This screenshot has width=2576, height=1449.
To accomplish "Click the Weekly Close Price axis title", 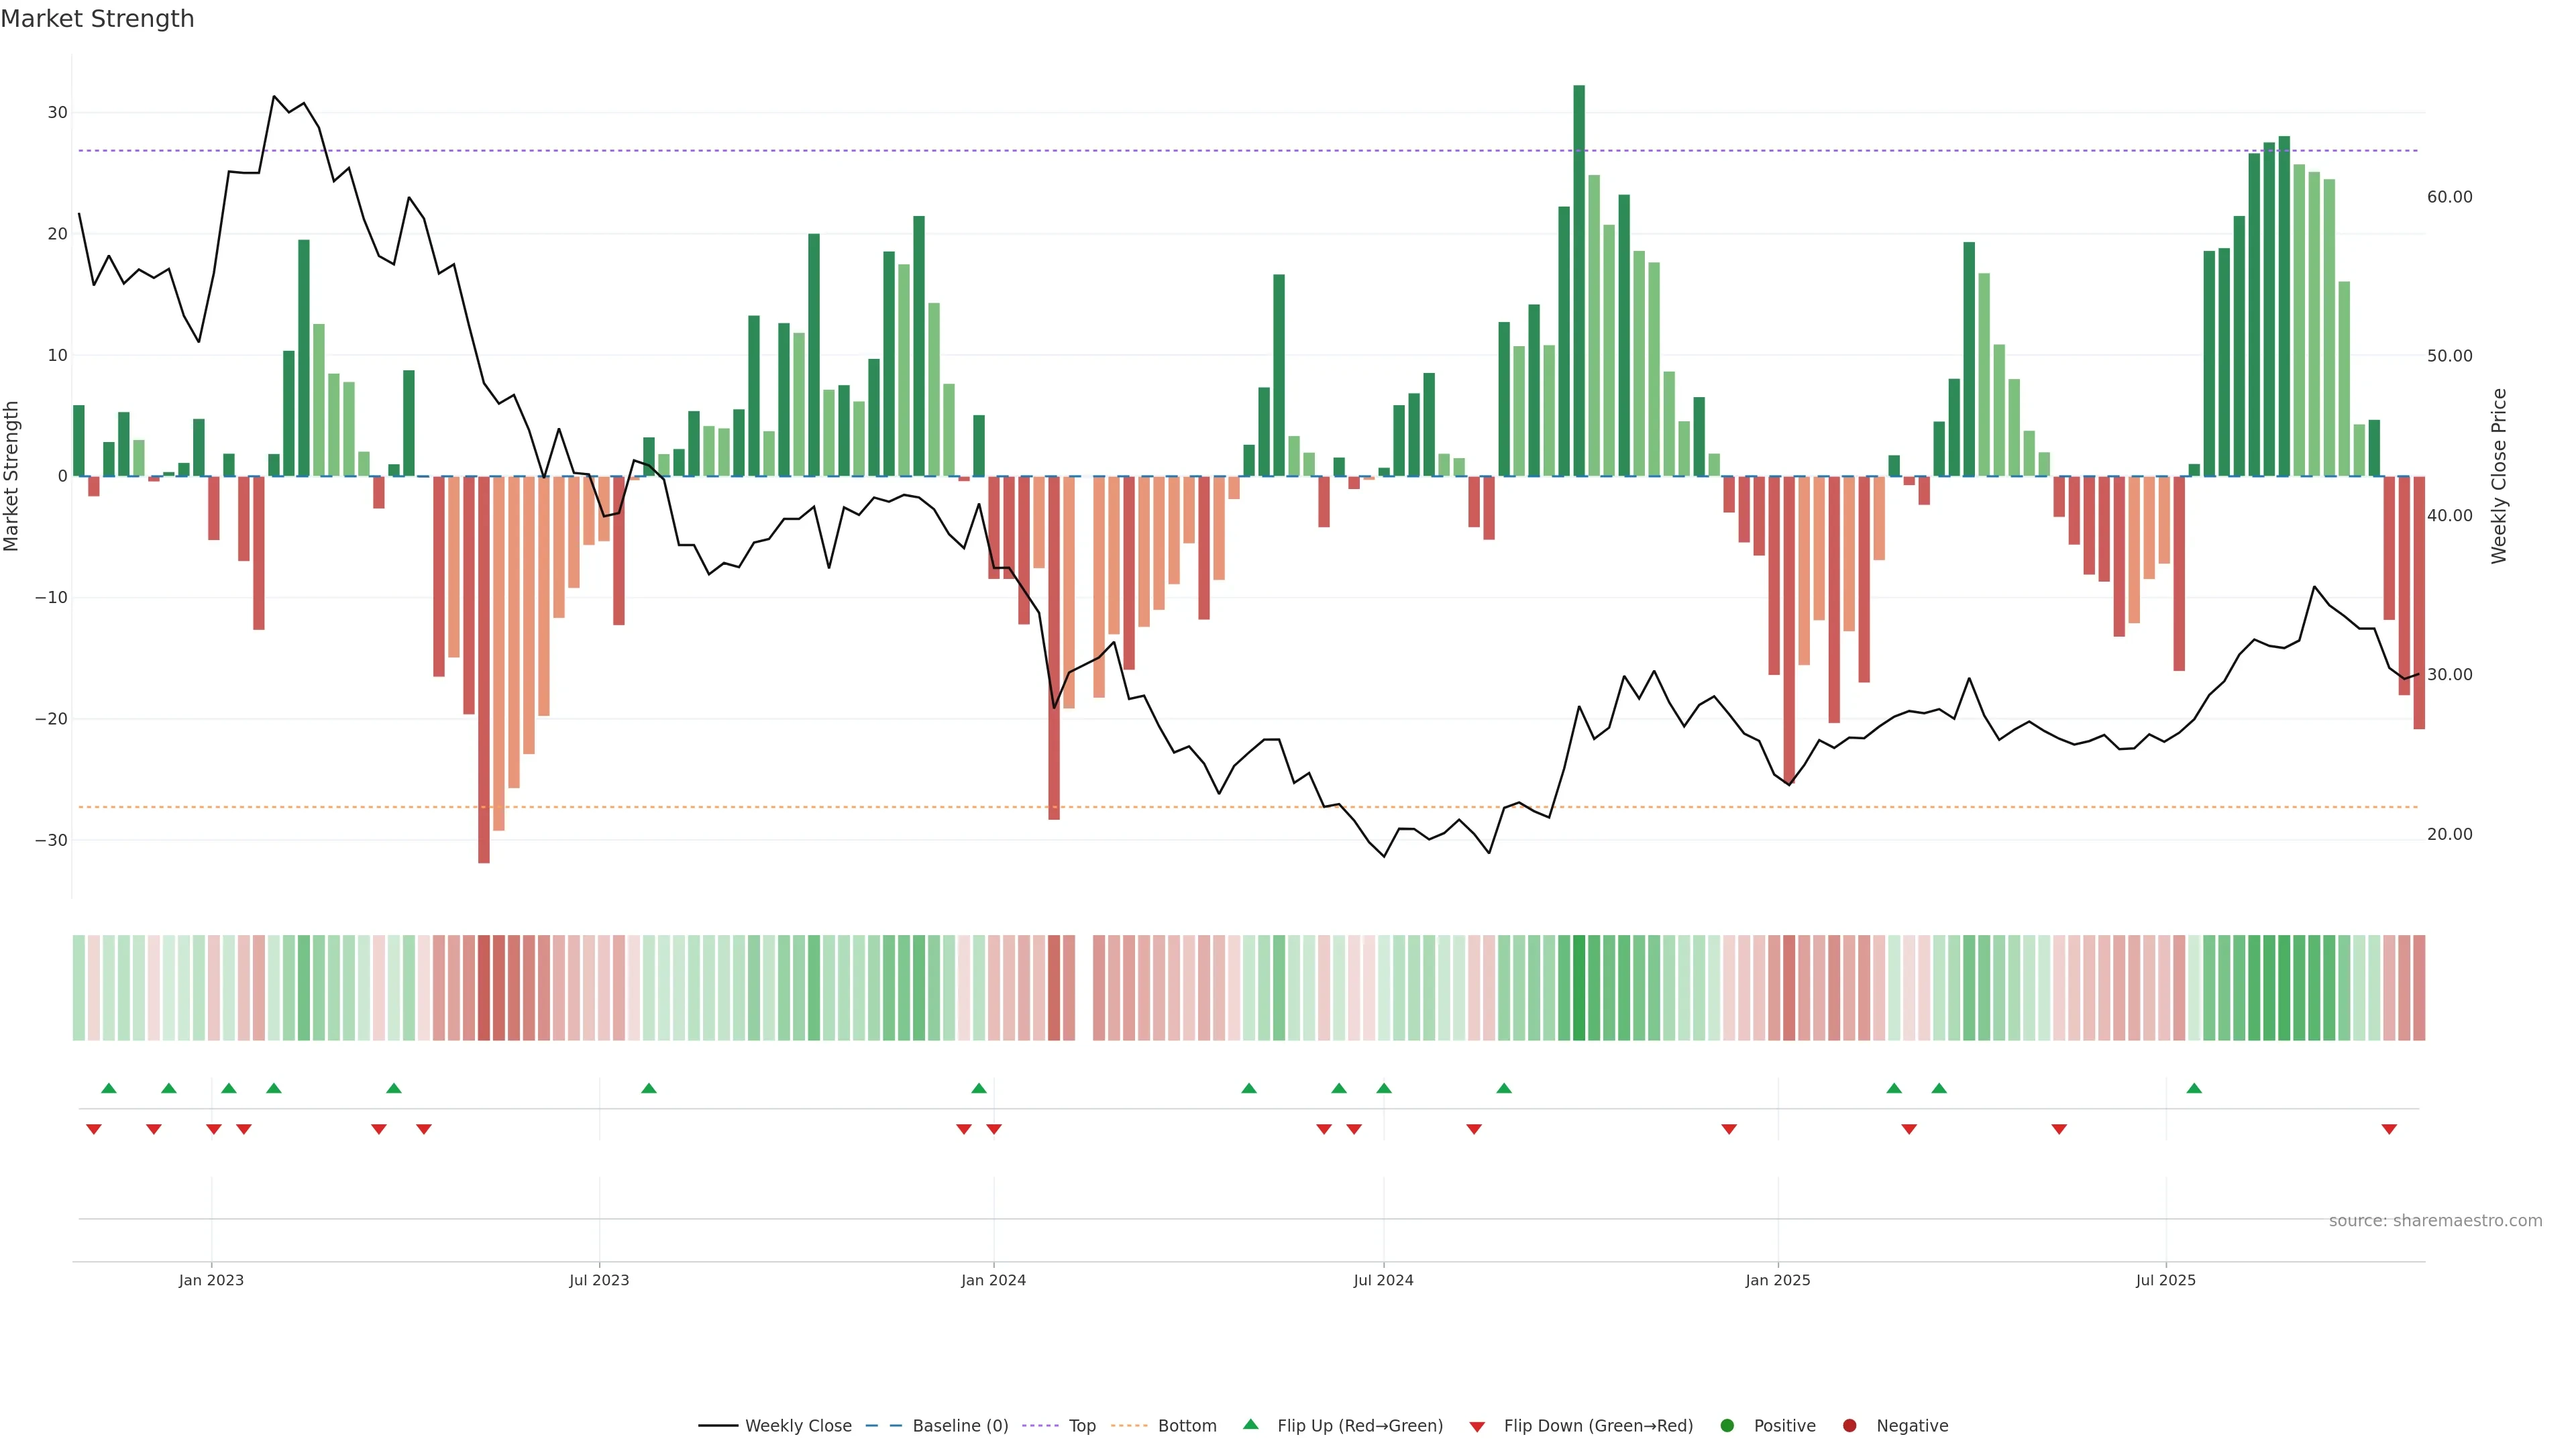I will [x=2499, y=476].
